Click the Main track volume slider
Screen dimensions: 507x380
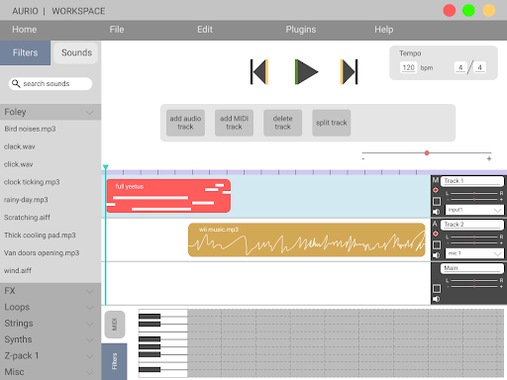tap(474, 286)
